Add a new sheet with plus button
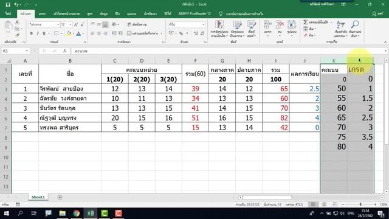Screen dimensions: 389x219 (60, 197)
